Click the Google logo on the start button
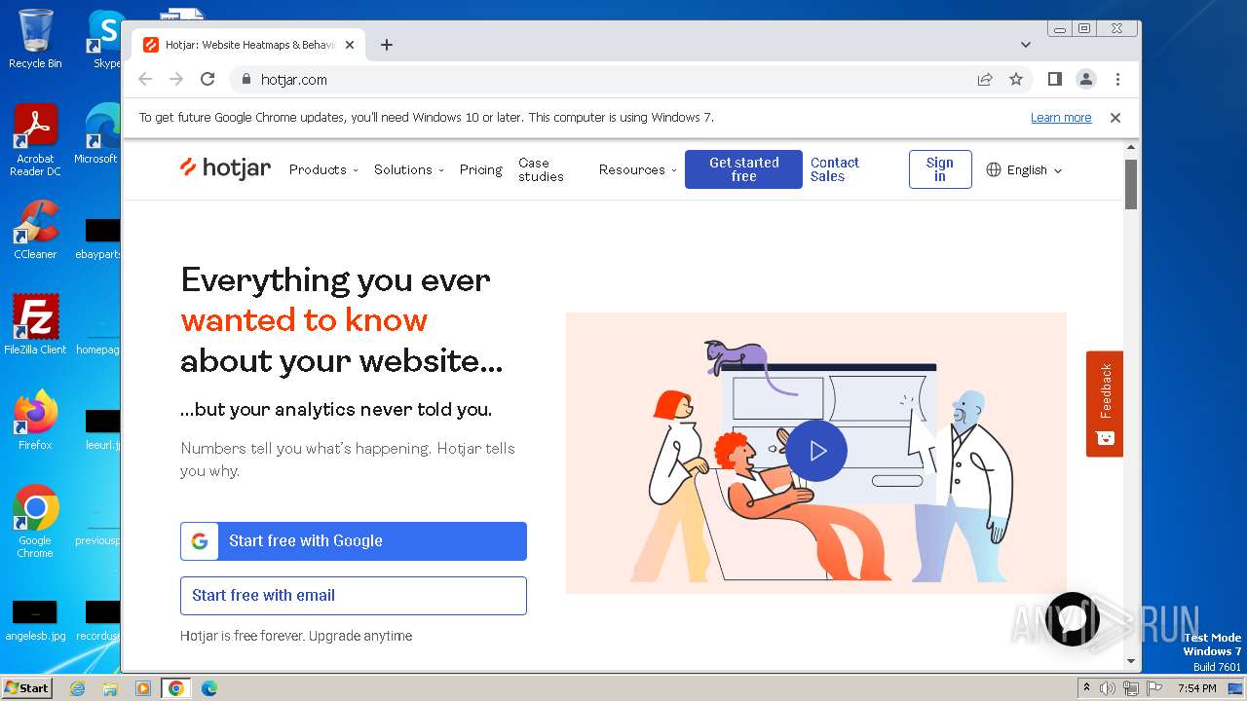Screen dimensions: 1247x701 [x=200, y=541]
